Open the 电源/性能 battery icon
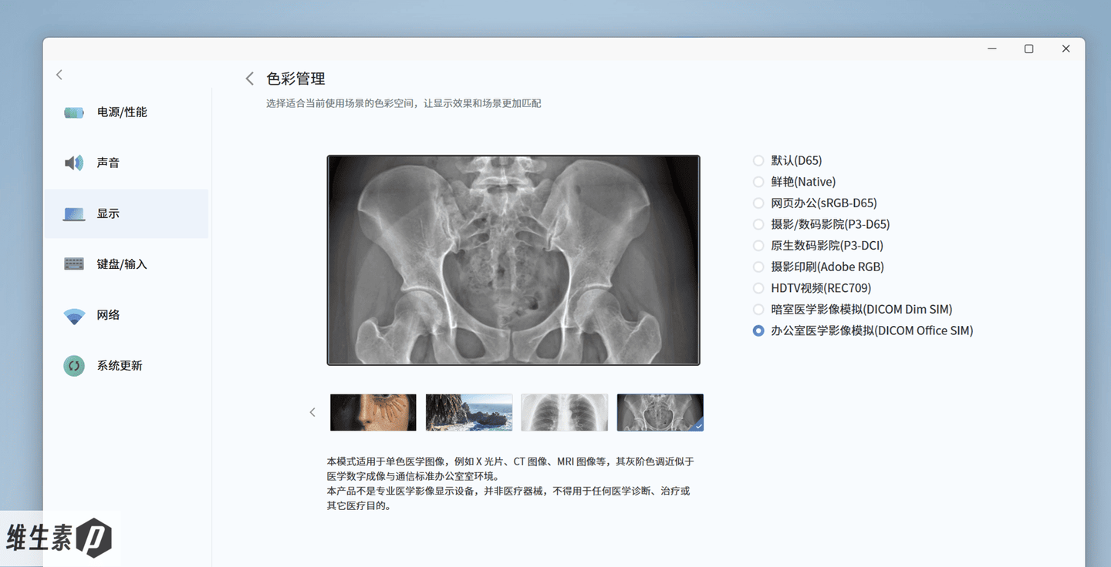The image size is (1111, 567). click(74, 112)
